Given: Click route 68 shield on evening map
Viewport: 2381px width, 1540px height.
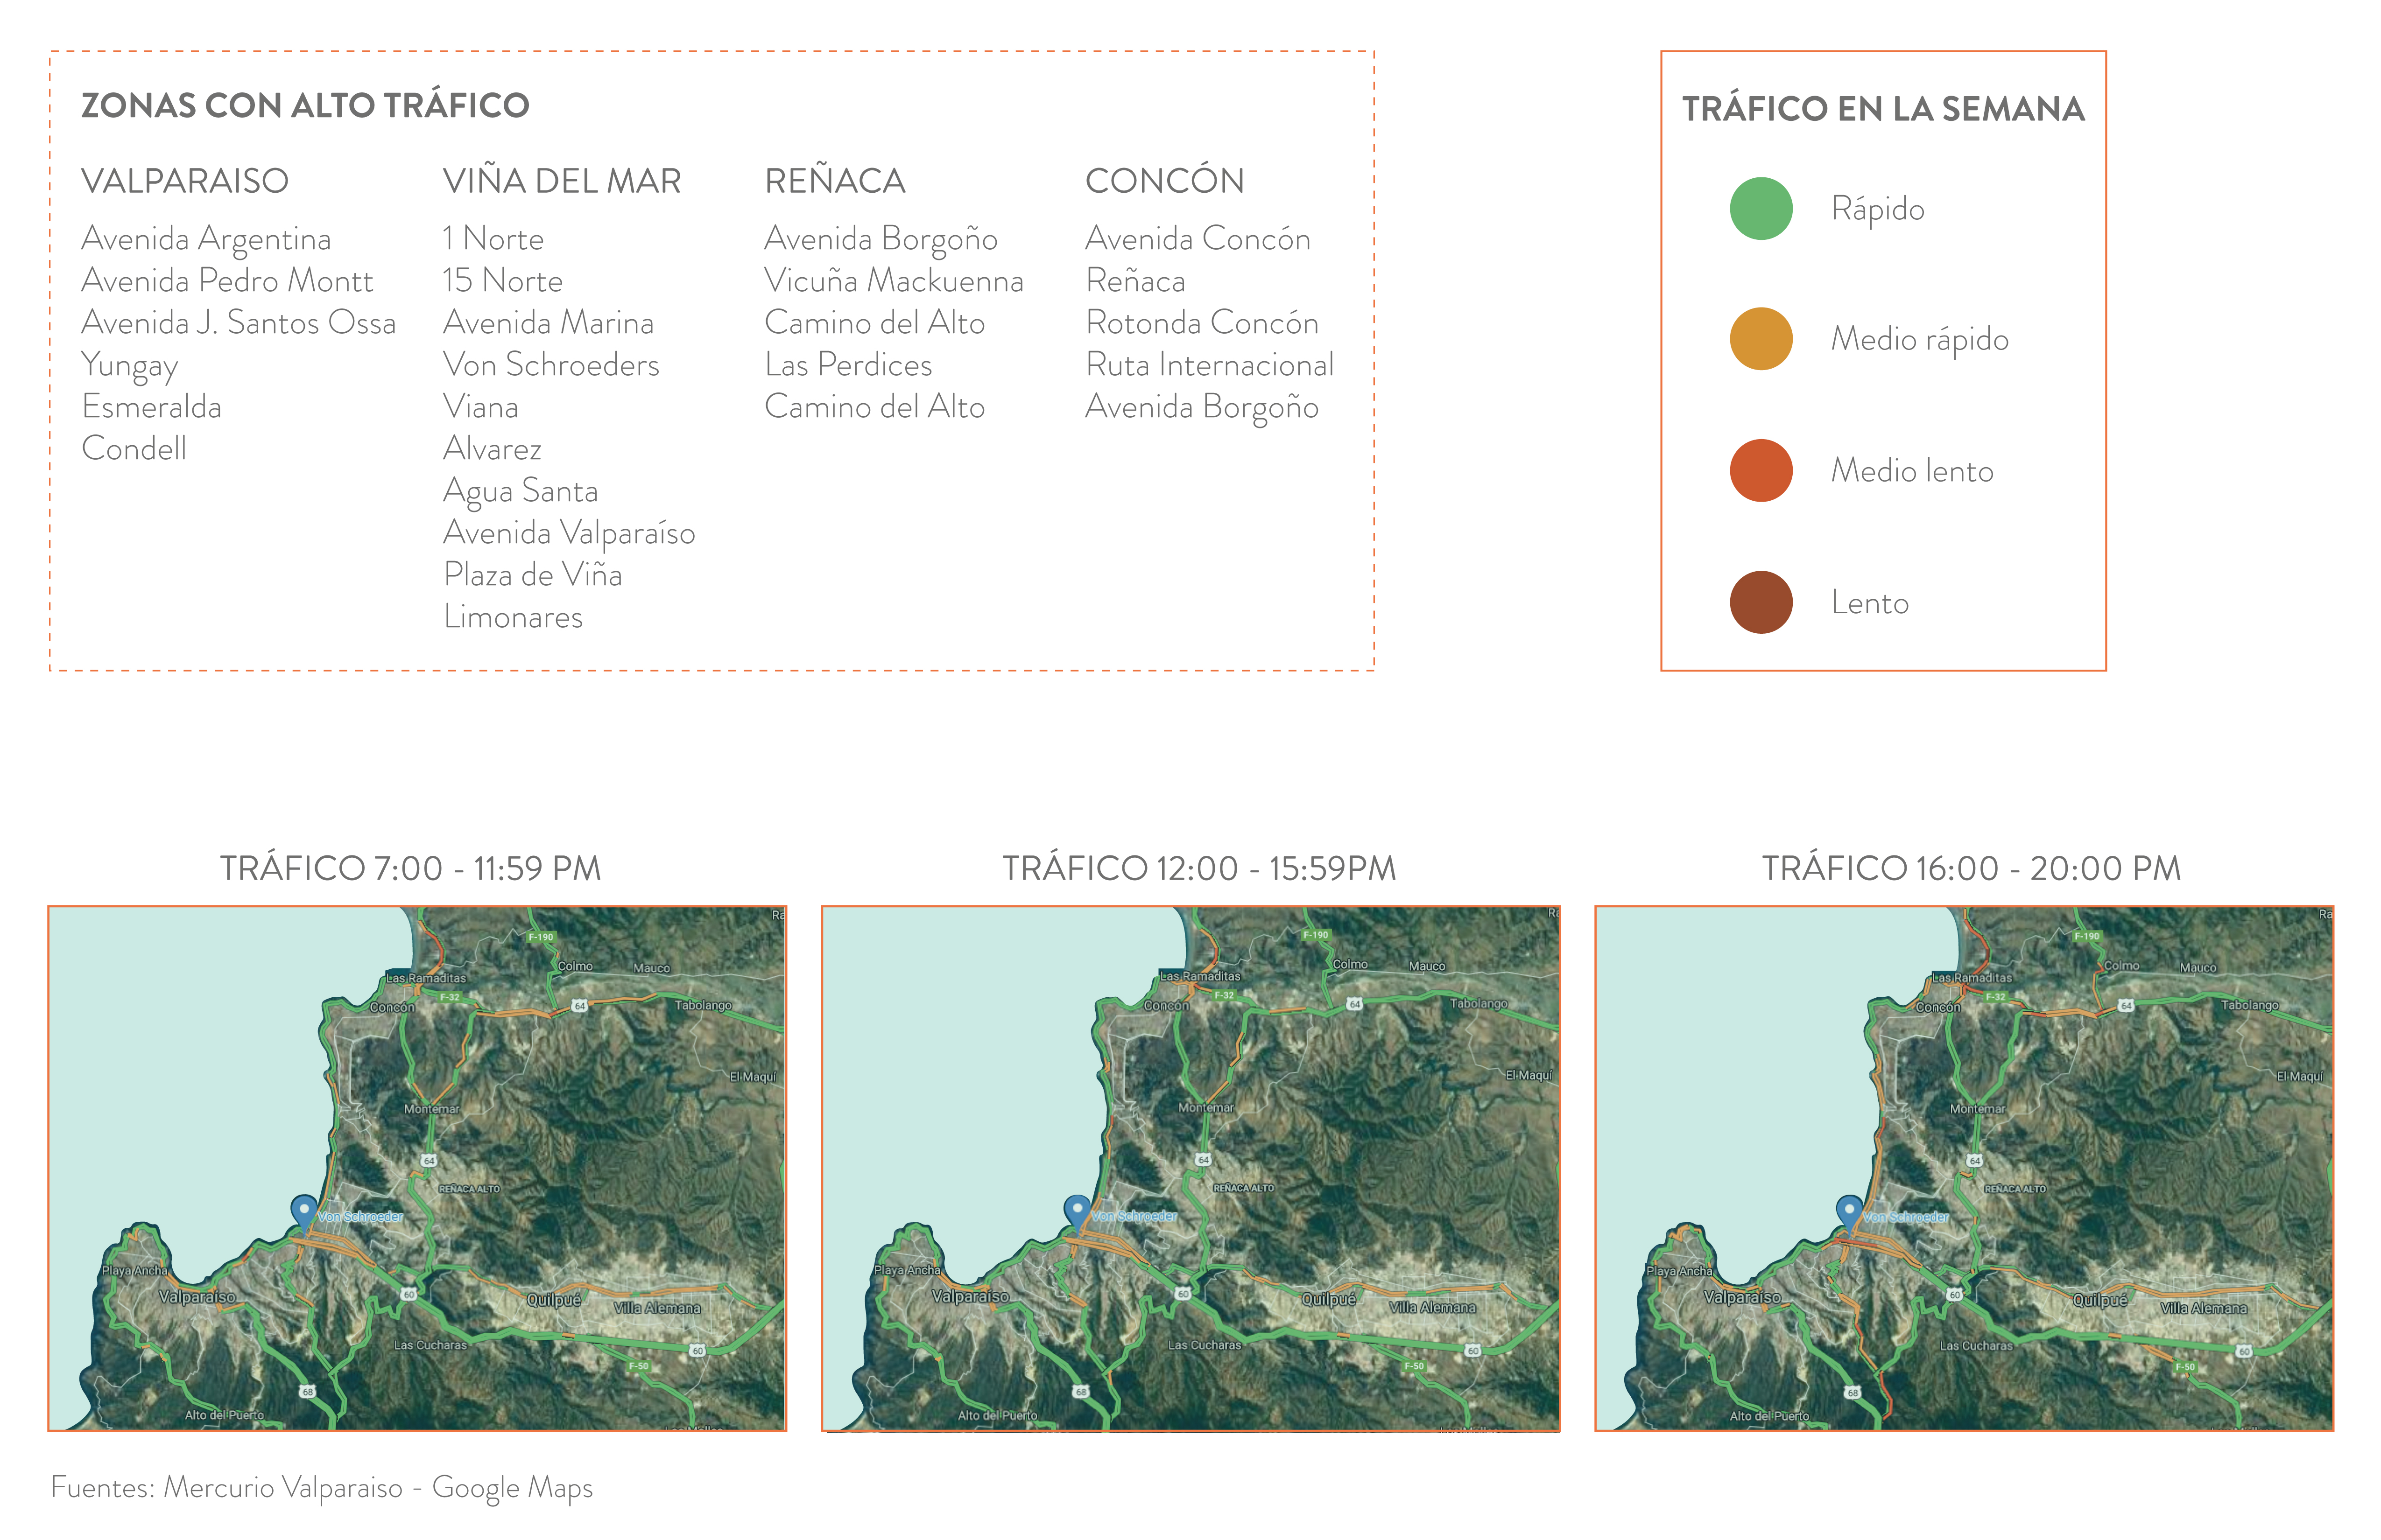Looking at the screenshot, I should [1853, 1392].
